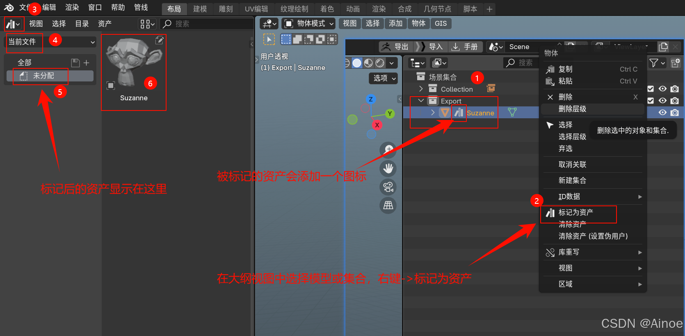The width and height of the screenshot is (685, 336).
Task: Enable solid viewport shading
Action: click(x=357, y=63)
